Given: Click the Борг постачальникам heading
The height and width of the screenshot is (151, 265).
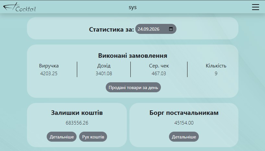Looking at the screenshot, I should click(x=184, y=113).
